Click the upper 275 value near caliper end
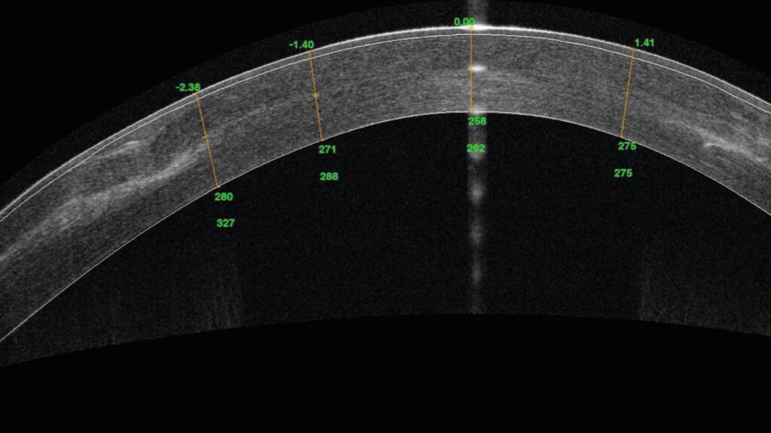 627,147
